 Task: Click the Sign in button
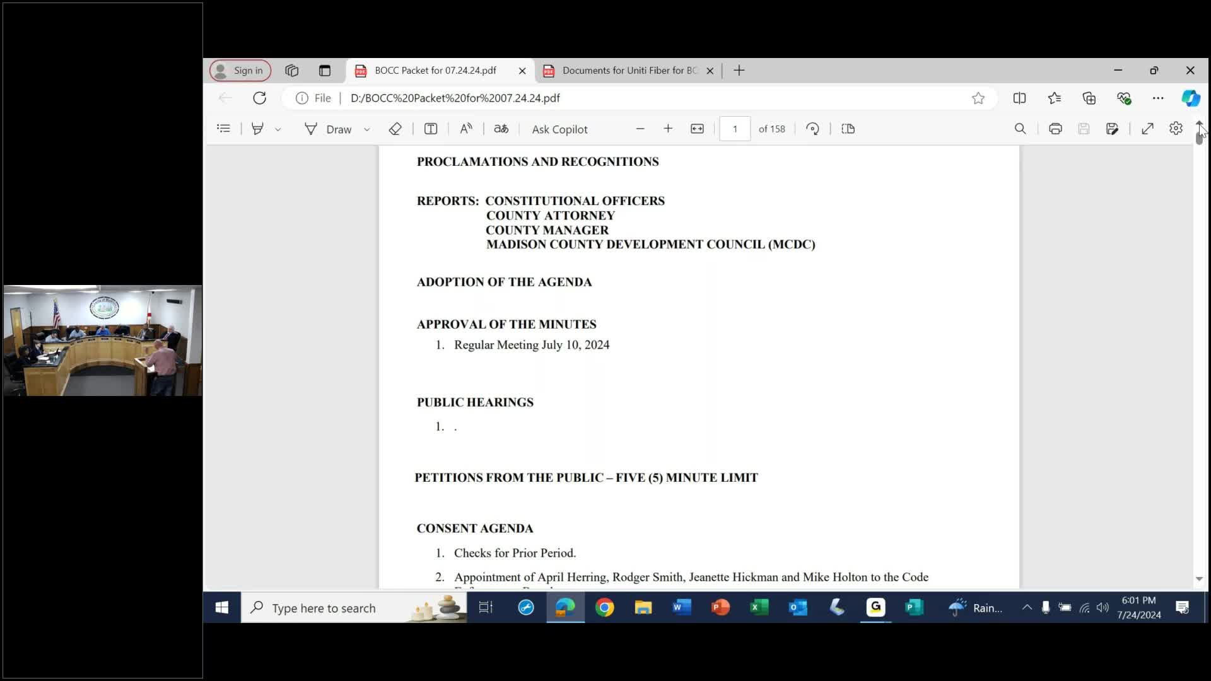click(x=240, y=71)
